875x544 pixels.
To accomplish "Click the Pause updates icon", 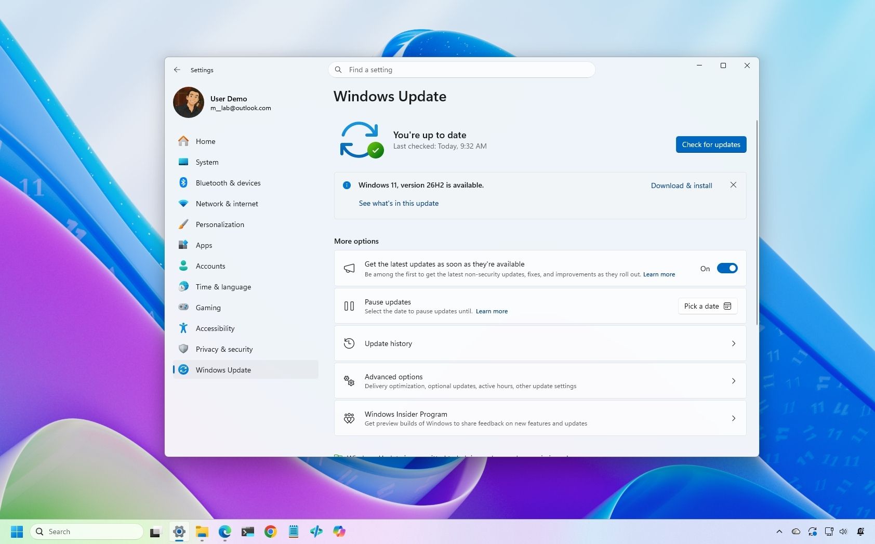I will pos(349,306).
